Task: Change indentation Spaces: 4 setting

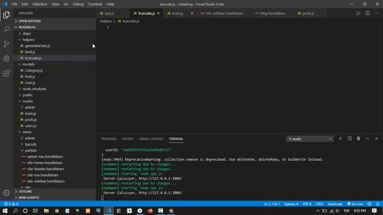Action: tap(291, 204)
